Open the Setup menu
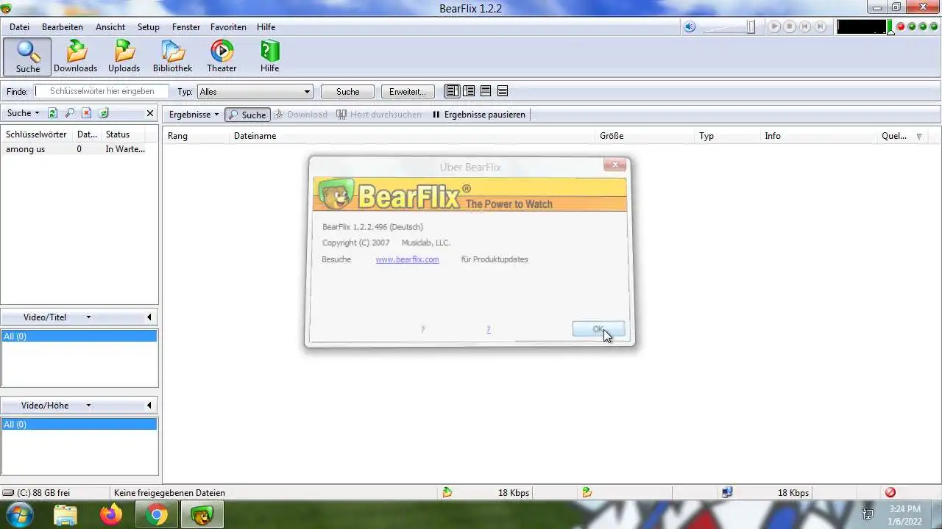Image resolution: width=942 pixels, height=529 pixels. (x=148, y=27)
